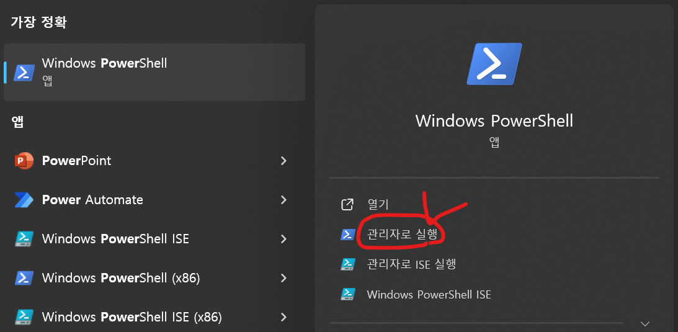Click the PowerPoint app icon
The image size is (678, 332).
[24, 161]
